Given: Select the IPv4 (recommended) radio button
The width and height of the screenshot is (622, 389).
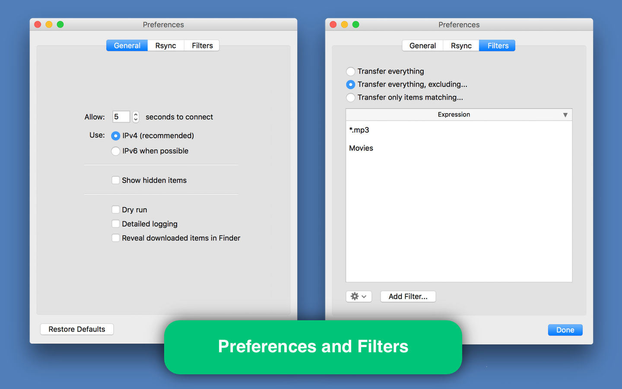Looking at the screenshot, I should pyautogui.click(x=115, y=136).
